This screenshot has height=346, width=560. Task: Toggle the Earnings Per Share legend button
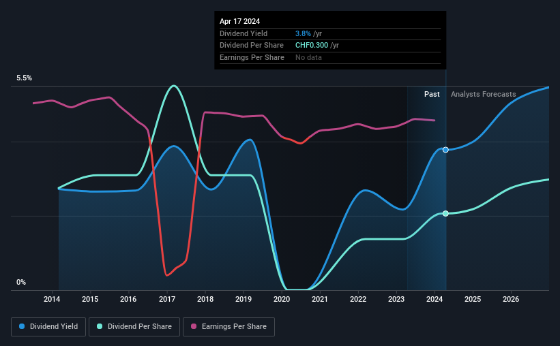pyautogui.click(x=229, y=327)
